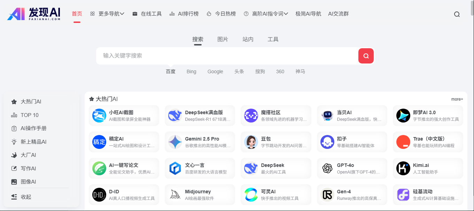474x211 pixels.
Task: Click the red search submit button
Action: [x=366, y=56]
